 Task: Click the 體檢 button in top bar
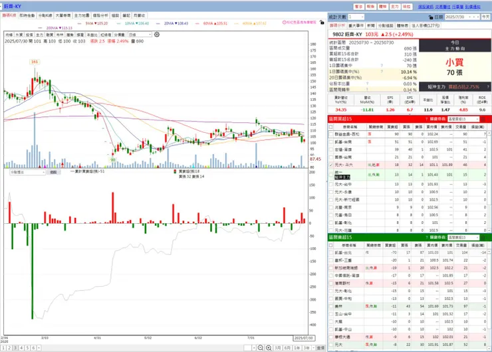click(x=382, y=7)
